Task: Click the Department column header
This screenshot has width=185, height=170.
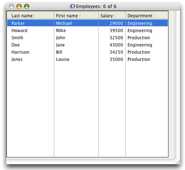Action: point(147,15)
